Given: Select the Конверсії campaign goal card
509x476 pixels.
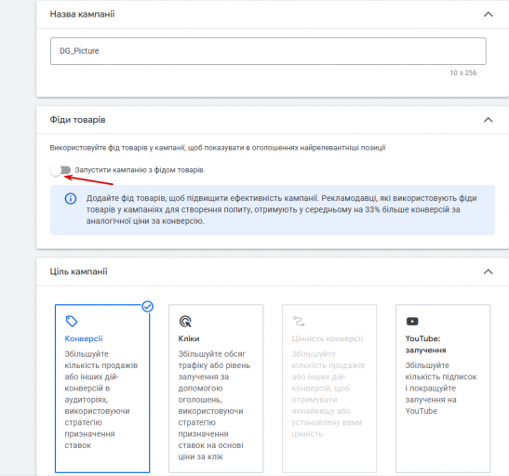Looking at the screenshot, I should click(x=102, y=389).
